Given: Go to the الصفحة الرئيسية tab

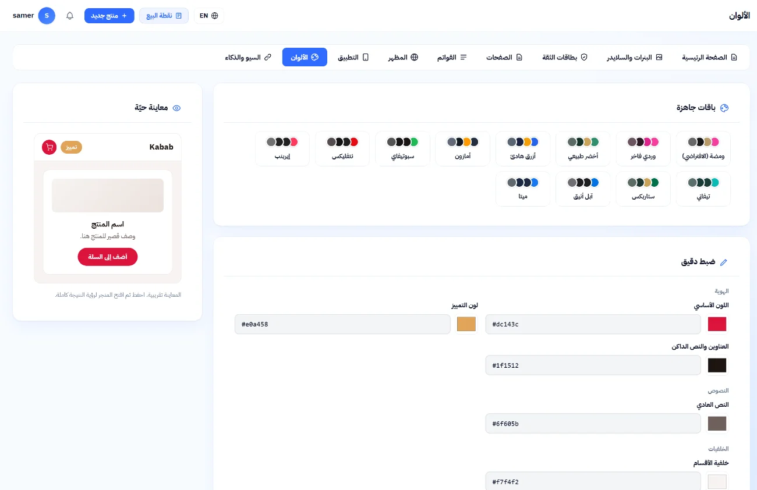Looking at the screenshot, I should (710, 58).
